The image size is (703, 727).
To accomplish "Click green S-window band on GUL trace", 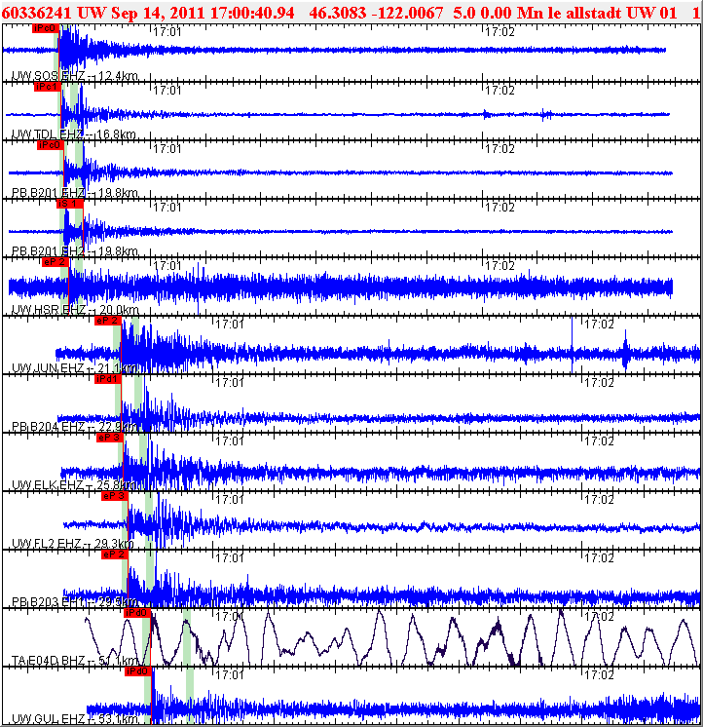I will point(190,696).
